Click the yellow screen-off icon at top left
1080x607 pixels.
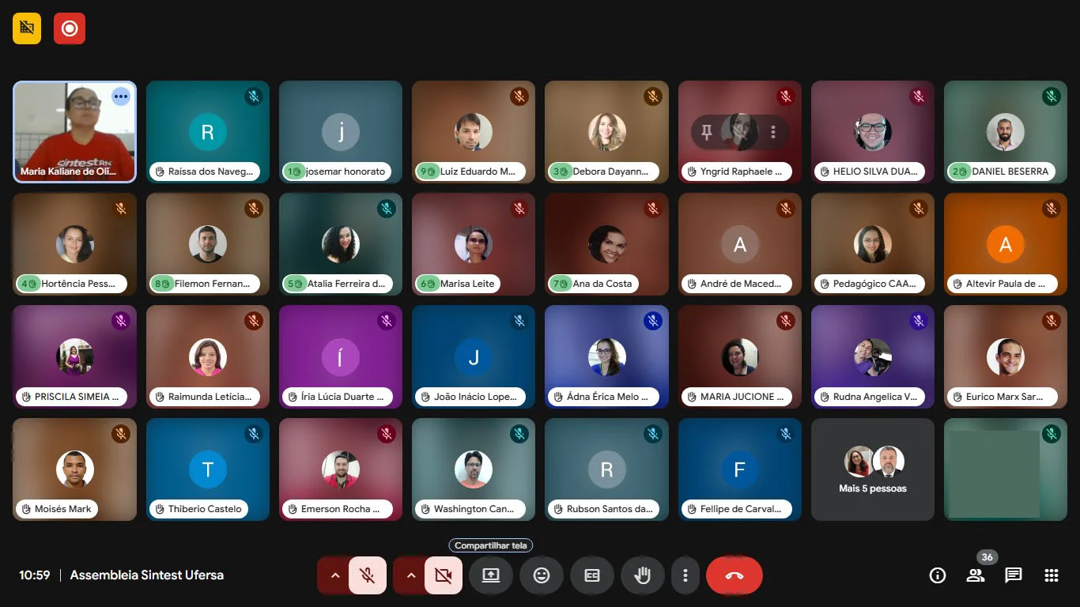(x=27, y=28)
